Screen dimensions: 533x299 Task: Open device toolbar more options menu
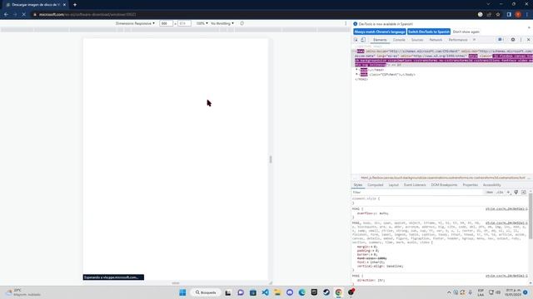[346, 23]
